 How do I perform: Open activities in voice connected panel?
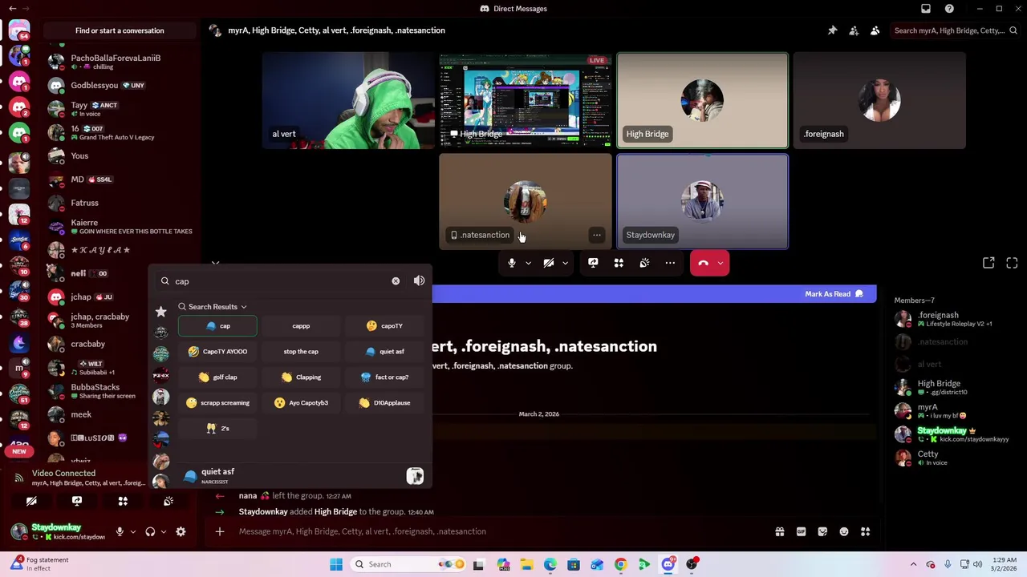point(123,501)
